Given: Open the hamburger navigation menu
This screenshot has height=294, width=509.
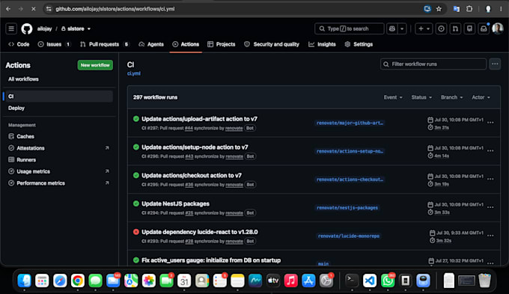Looking at the screenshot, I should coord(11,28).
